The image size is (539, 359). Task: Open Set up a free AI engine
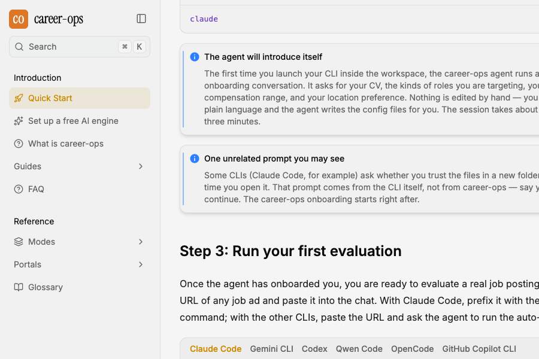pos(80,121)
